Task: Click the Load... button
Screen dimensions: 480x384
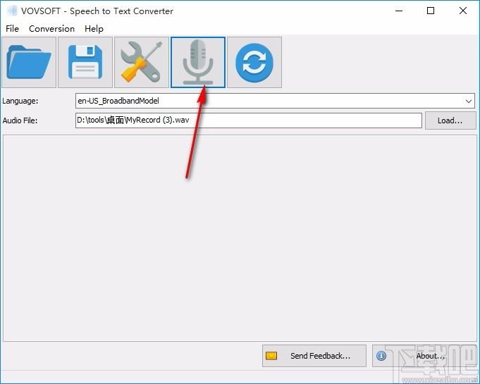Action: click(x=450, y=120)
